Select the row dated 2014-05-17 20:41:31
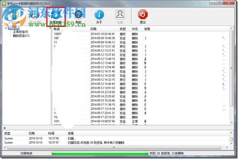The height and width of the screenshot is (159, 238). 141,113
